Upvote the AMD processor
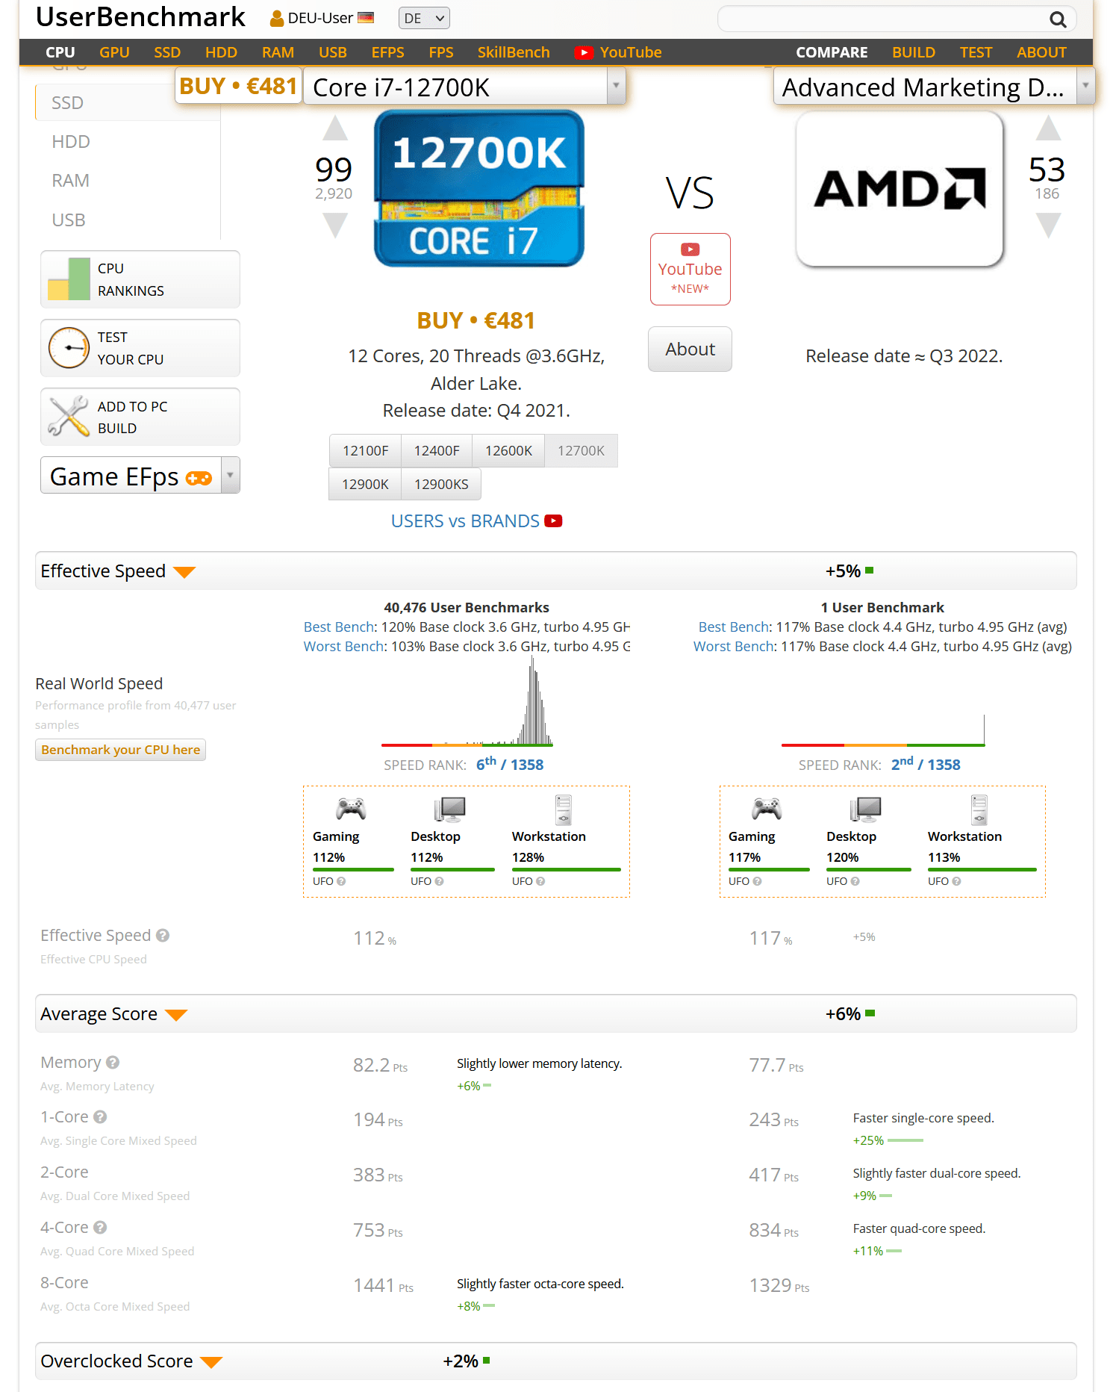Viewport: 1113px width, 1392px height. tap(1048, 128)
